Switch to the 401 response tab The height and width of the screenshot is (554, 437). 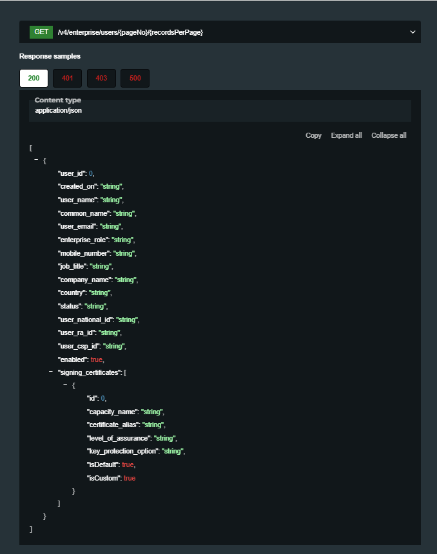[x=67, y=78]
